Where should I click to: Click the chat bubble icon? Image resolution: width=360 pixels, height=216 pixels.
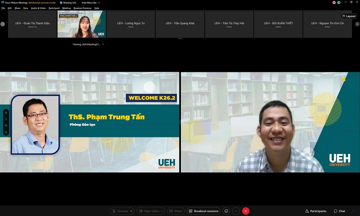tap(335, 211)
